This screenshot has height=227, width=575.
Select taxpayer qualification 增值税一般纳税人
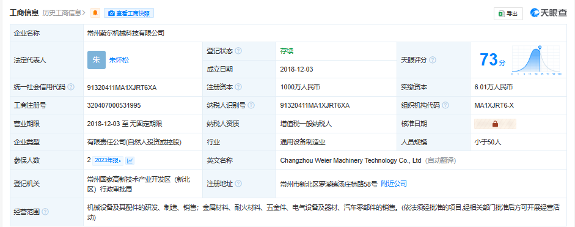306,124
